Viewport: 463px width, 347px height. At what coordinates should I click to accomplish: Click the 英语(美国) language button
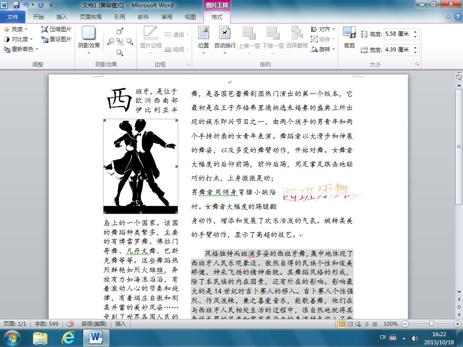point(94,324)
